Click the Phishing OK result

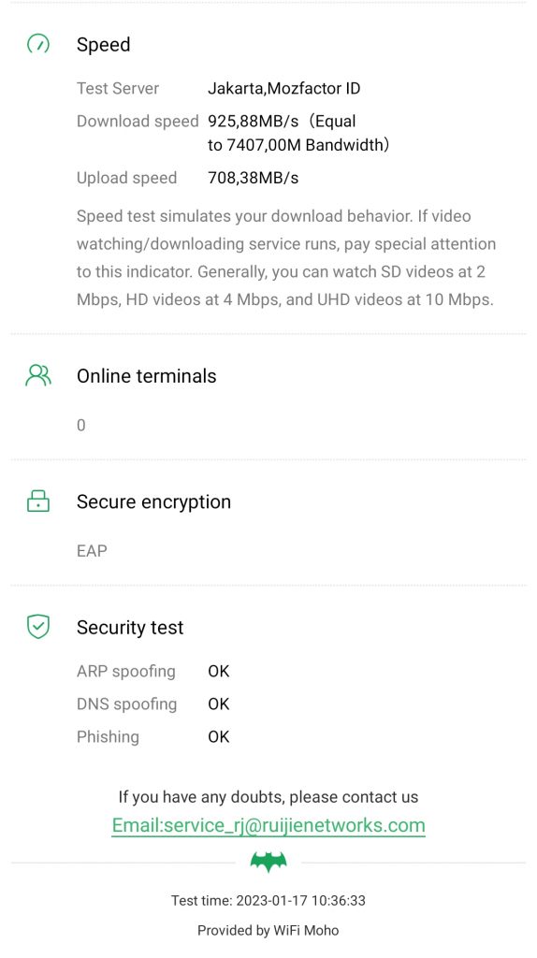219,737
